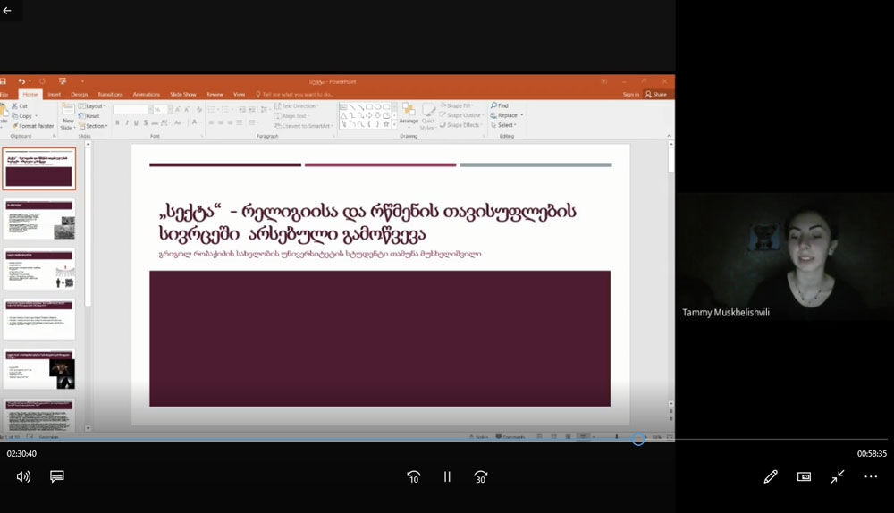Click the video seek bar handle
Screen dimensions: 894x513
pyautogui.click(x=638, y=439)
